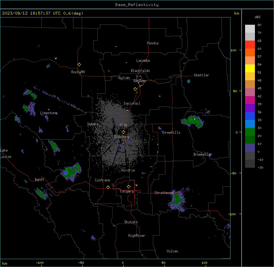Click the Blackfalds city label
274x267 pixels.
140,71
